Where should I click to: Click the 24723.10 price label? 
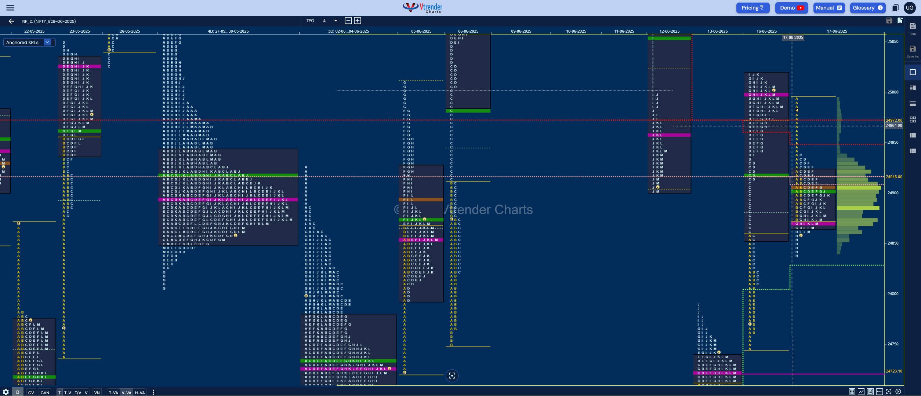pyautogui.click(x=894, y=371)
